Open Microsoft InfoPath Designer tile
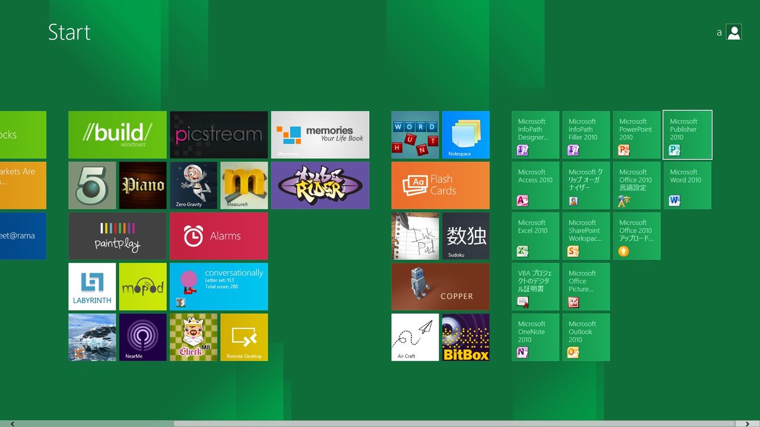The height and width of the screenshot is (427, 760). 536,135
